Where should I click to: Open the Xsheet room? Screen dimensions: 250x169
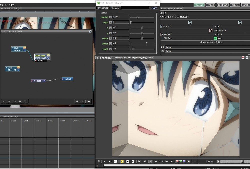click(x=235, y=5)
